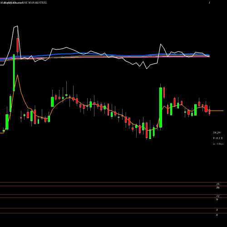Click the highest peak of the orange moving average
Screen dimensions: 227x227
pos(18,75)
